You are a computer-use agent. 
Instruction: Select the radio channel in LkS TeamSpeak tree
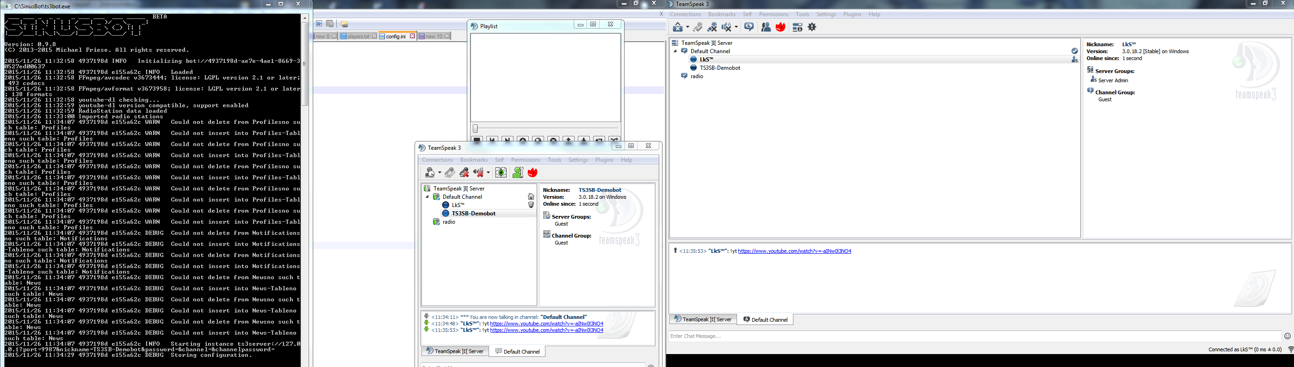697,76
